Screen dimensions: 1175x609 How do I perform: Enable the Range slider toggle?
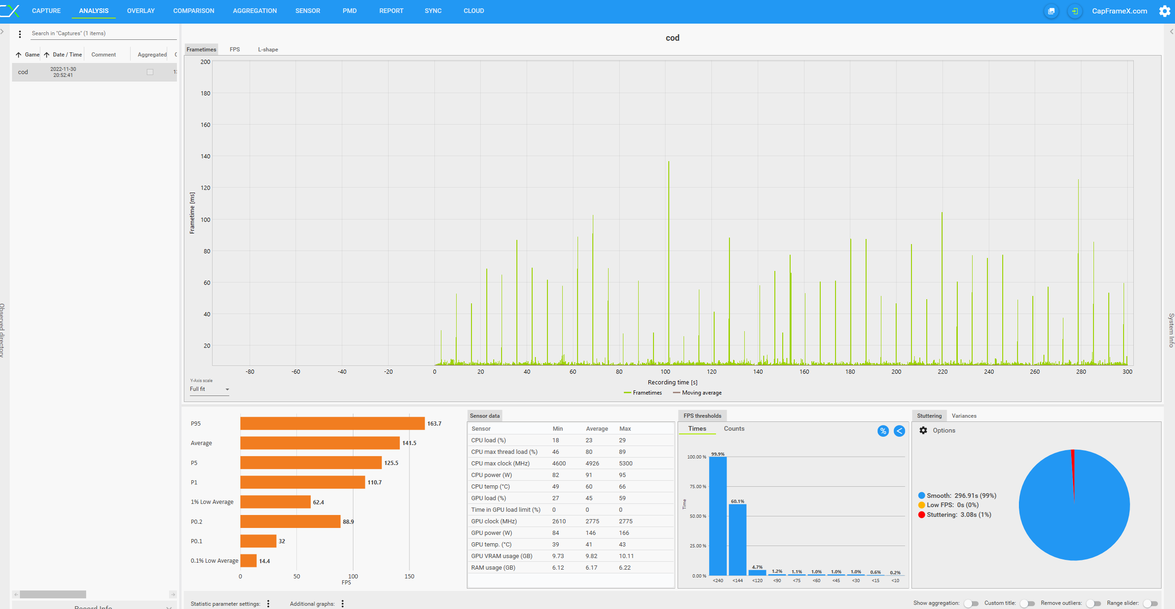coord(1150,603)
